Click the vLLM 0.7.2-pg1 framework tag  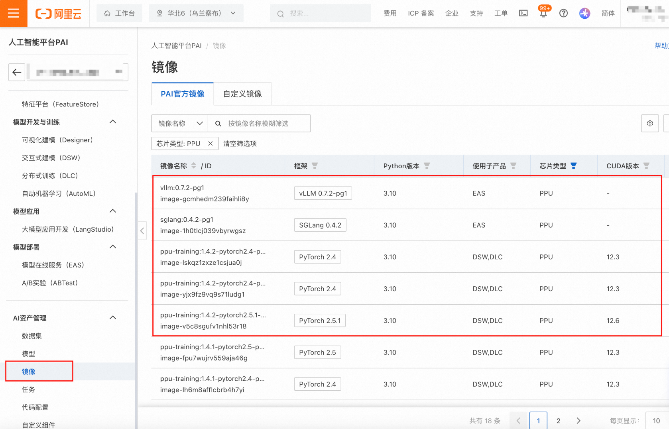pos(323,193)
